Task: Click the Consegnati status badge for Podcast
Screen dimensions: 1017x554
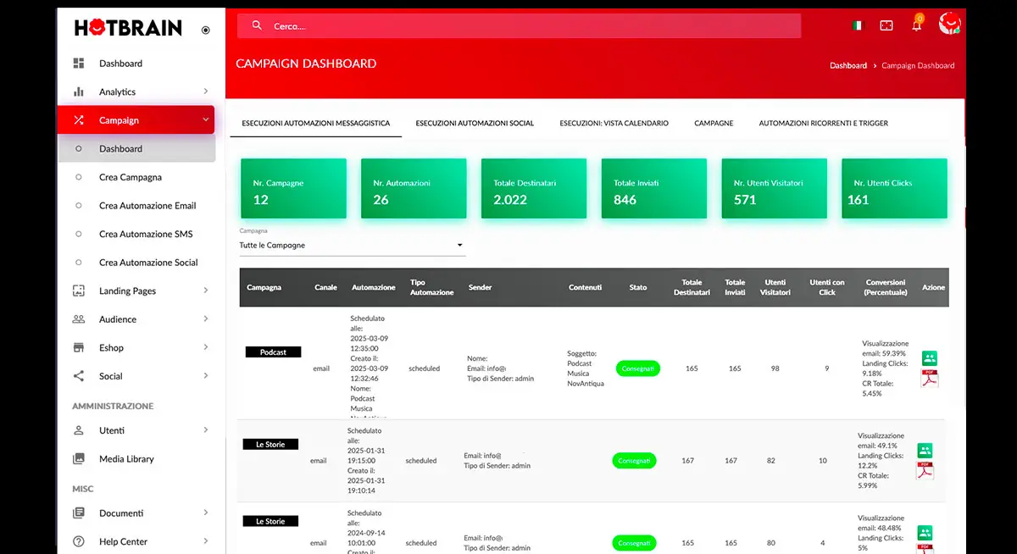Action: point(637,369)
